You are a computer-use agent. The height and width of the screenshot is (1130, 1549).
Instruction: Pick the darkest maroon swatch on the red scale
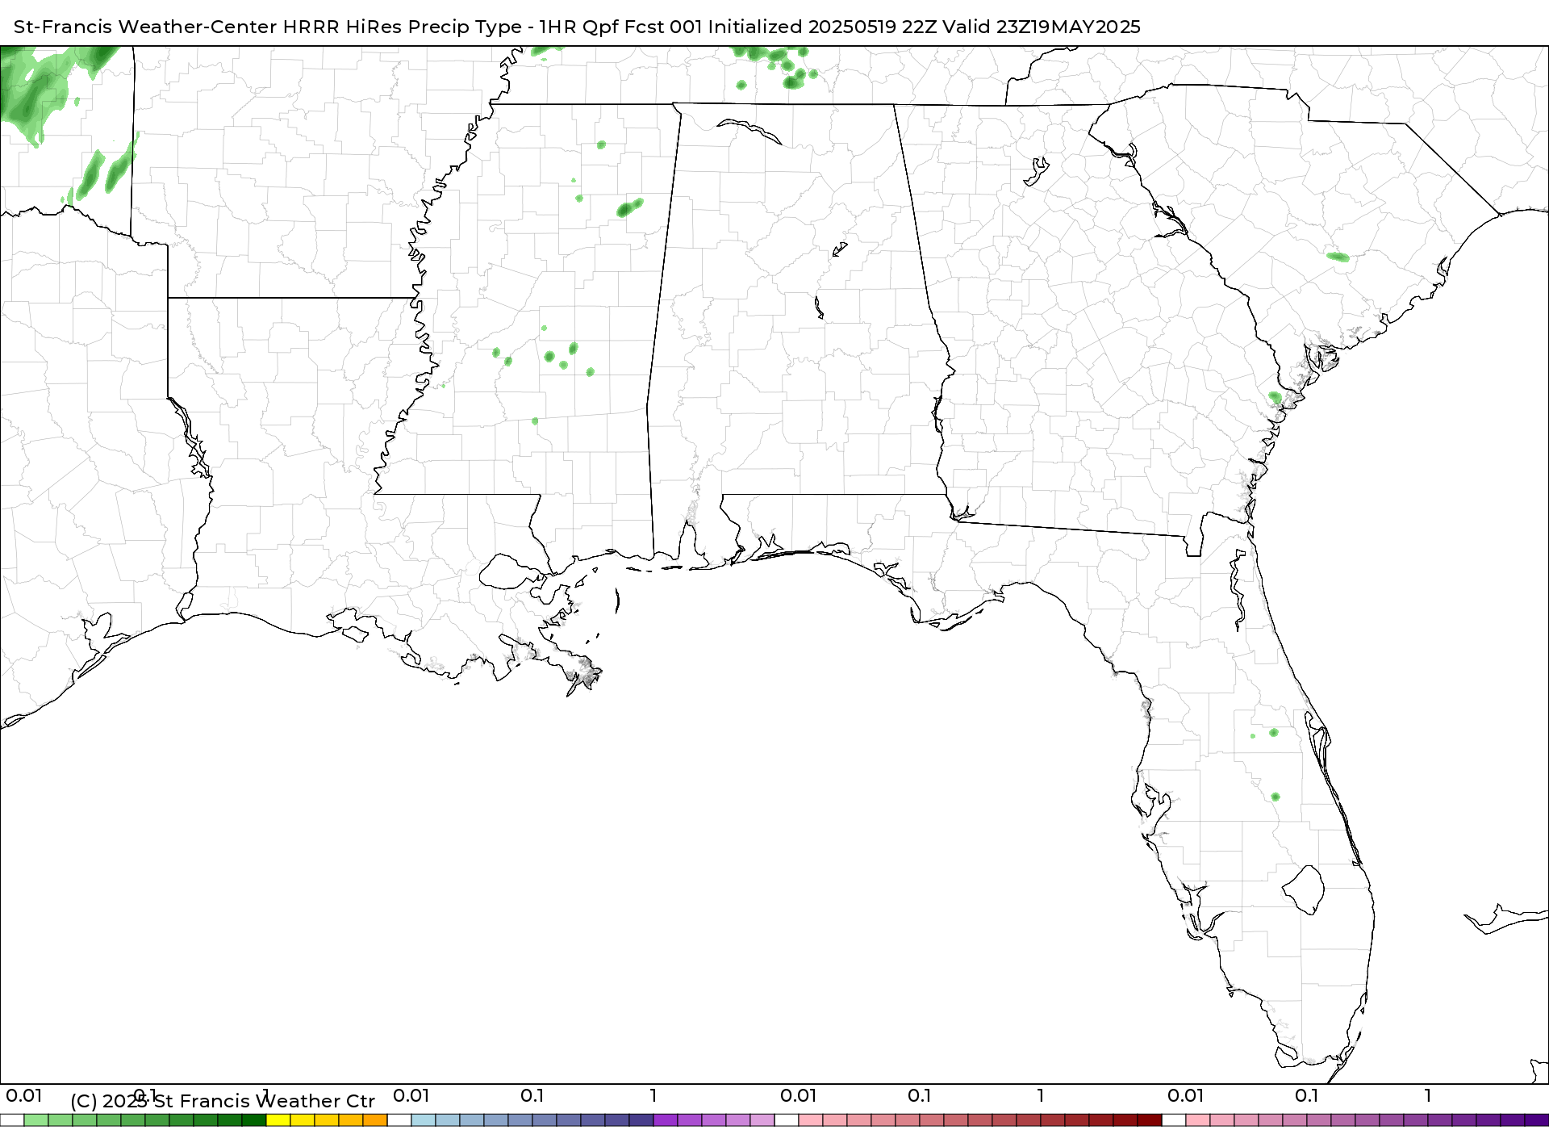[1150, 1120]
